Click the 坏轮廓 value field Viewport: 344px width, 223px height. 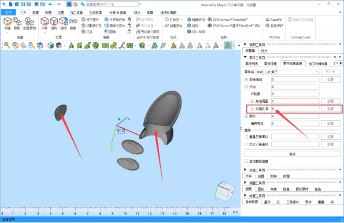[295, 94]
